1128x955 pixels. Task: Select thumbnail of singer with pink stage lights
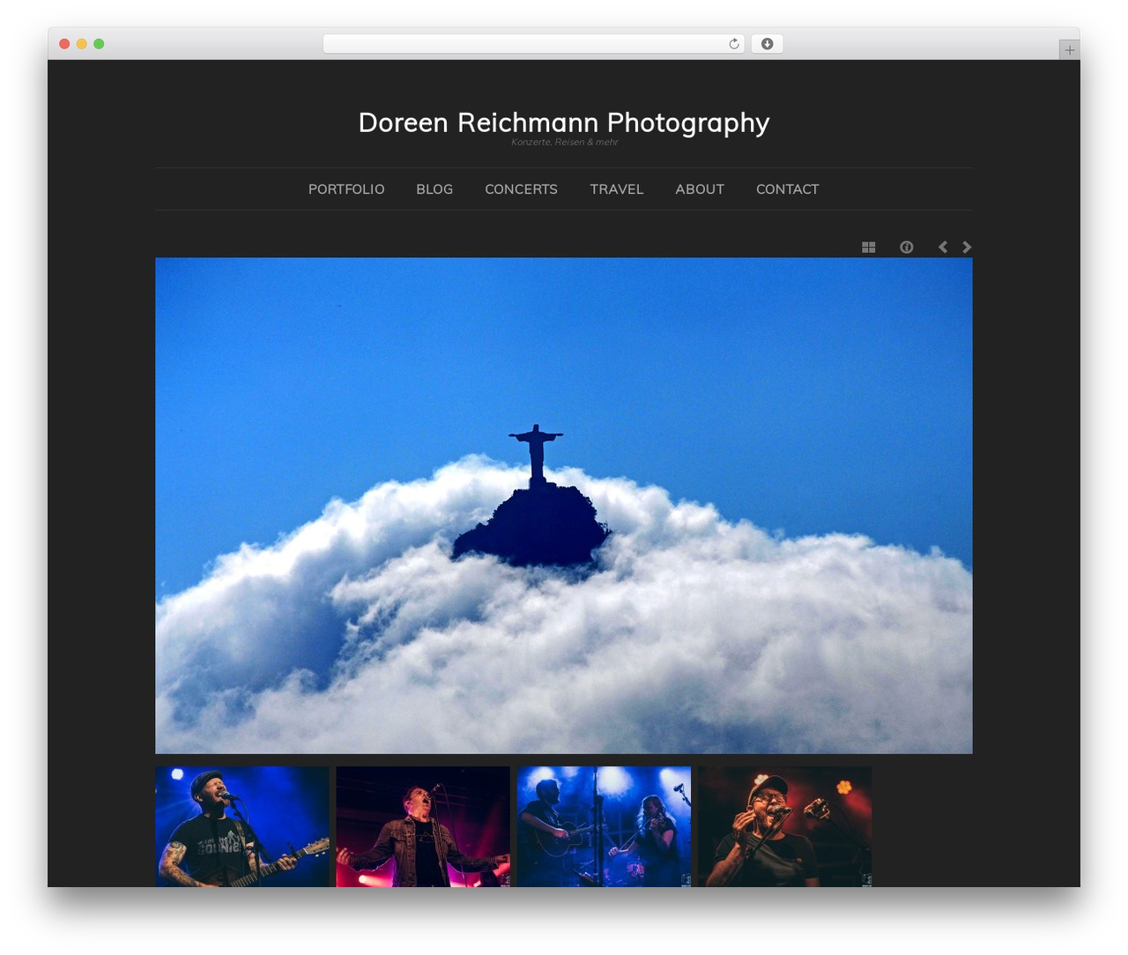[423, 826]
